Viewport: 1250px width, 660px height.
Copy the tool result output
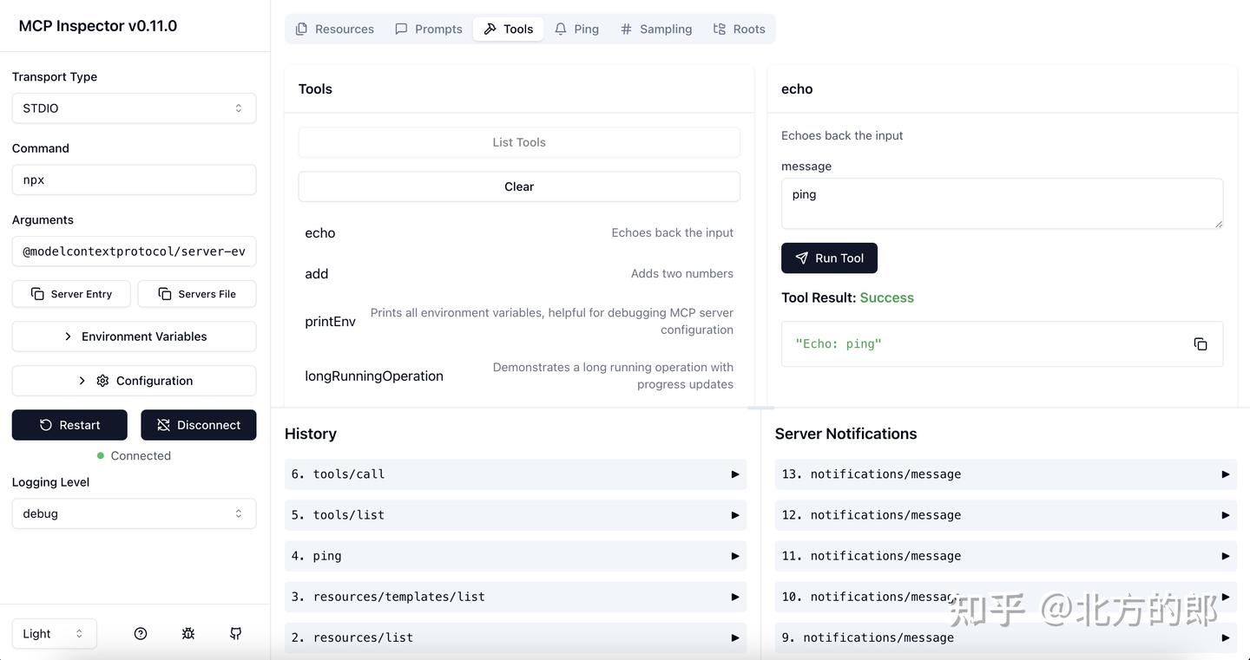pos(1200,344)
